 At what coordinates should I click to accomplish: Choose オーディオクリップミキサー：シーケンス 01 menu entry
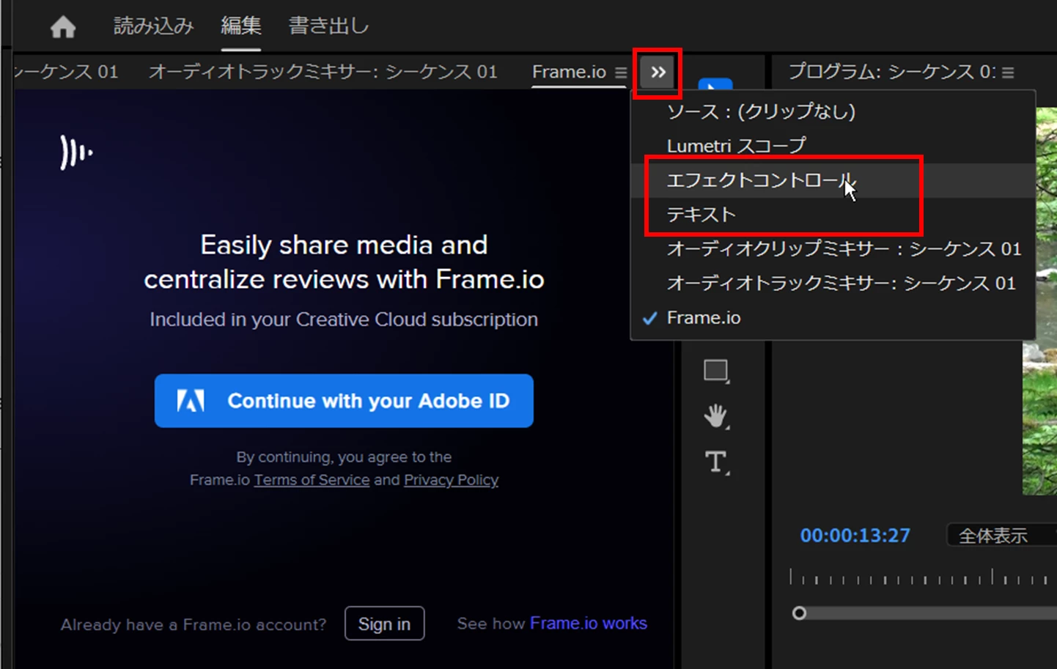833,249
